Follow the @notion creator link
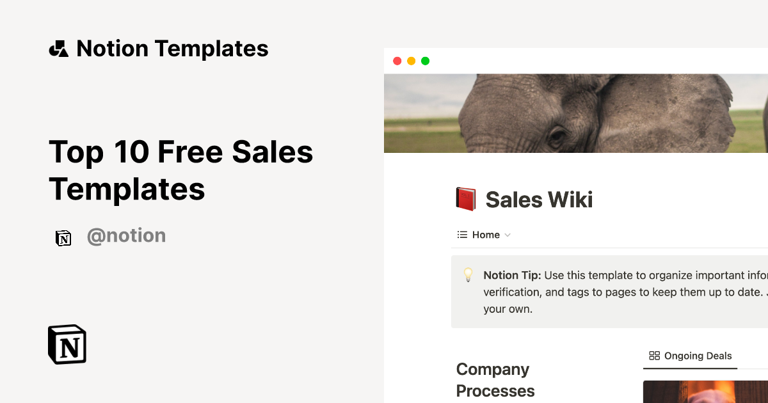The width and height of the screenshot is (768, 403). point(126,235)
